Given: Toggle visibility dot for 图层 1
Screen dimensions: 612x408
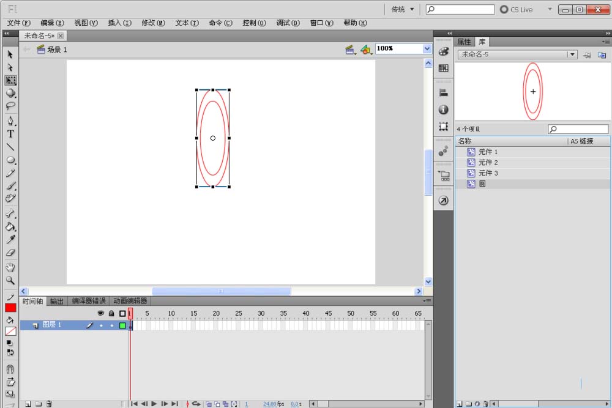Looking at the screenshot, I should tap(101, 325).
